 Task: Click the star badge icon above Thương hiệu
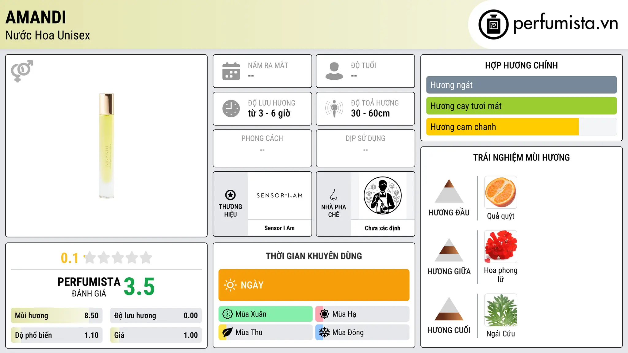(230, 195)
